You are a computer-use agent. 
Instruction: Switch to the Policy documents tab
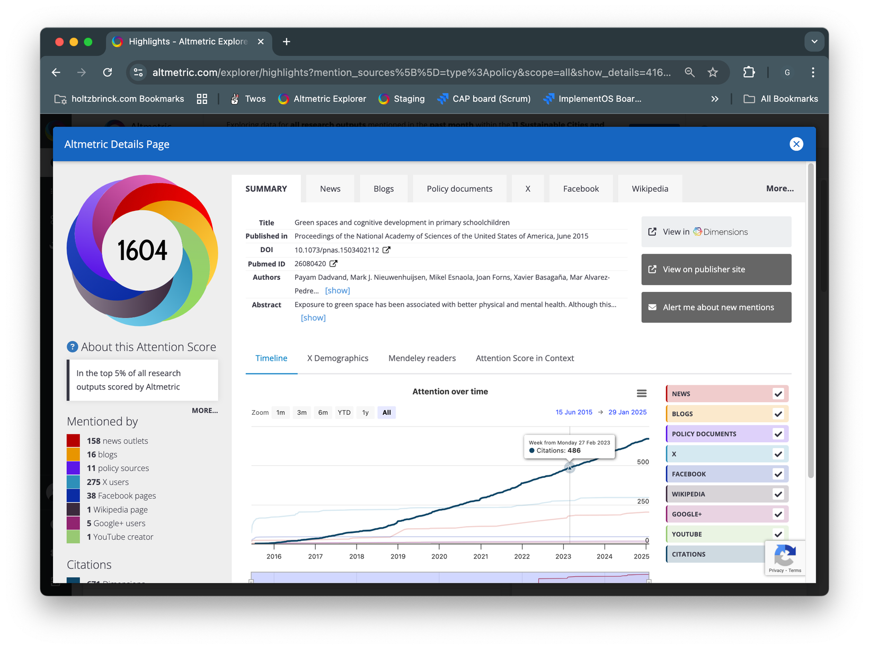459,188
